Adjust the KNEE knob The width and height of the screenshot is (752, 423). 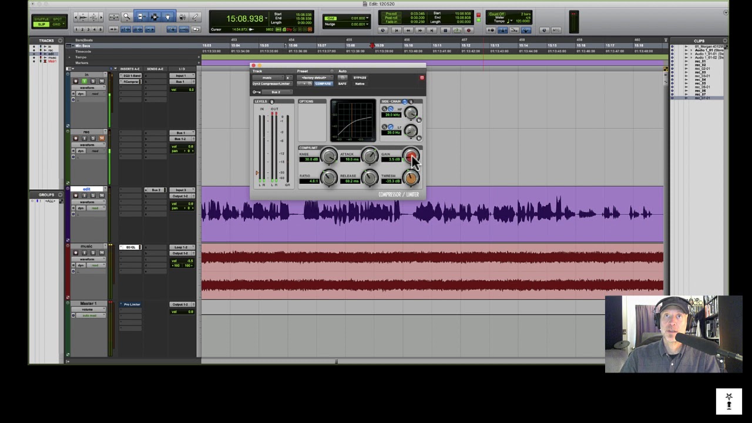pos(329,156)
